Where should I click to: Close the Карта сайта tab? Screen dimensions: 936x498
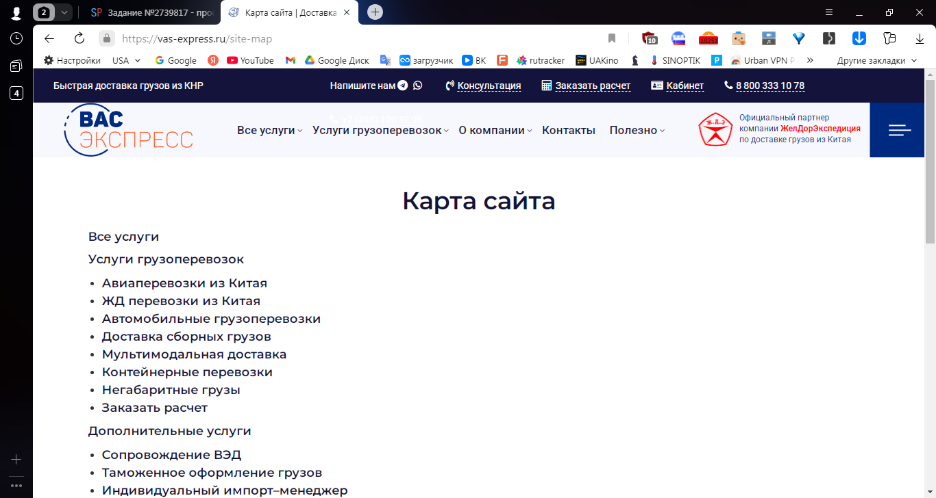click(347, 12)
